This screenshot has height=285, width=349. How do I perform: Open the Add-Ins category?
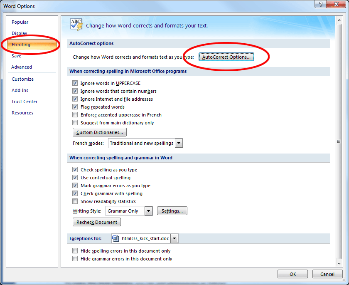(x=20, y=90)
